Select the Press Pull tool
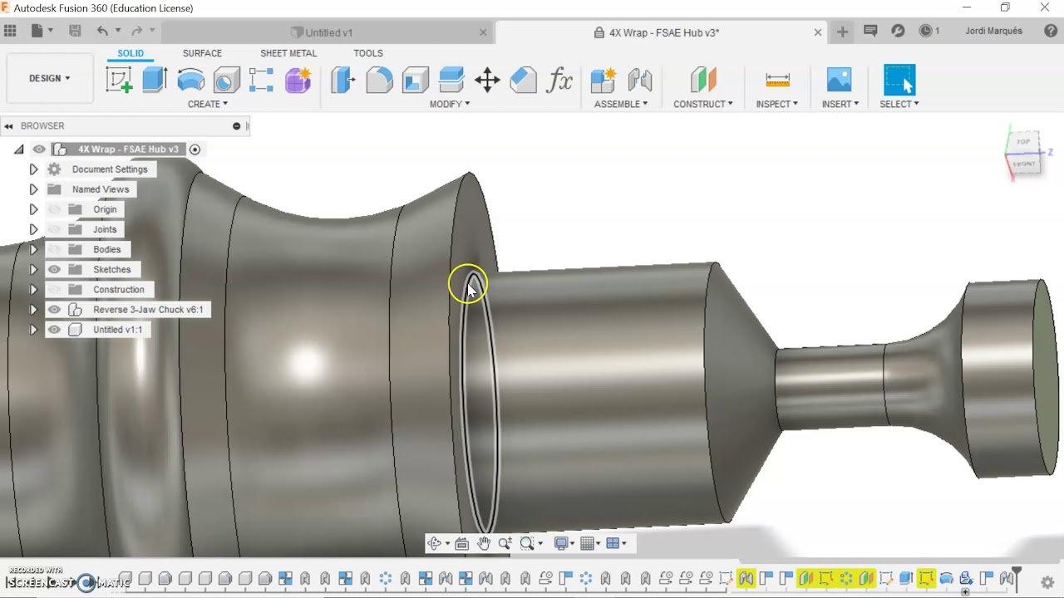The image size is (1064, 598). pos(343,80)
